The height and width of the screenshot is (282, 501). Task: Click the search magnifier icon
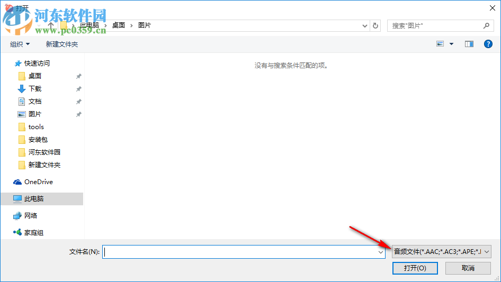click(486, 25)
